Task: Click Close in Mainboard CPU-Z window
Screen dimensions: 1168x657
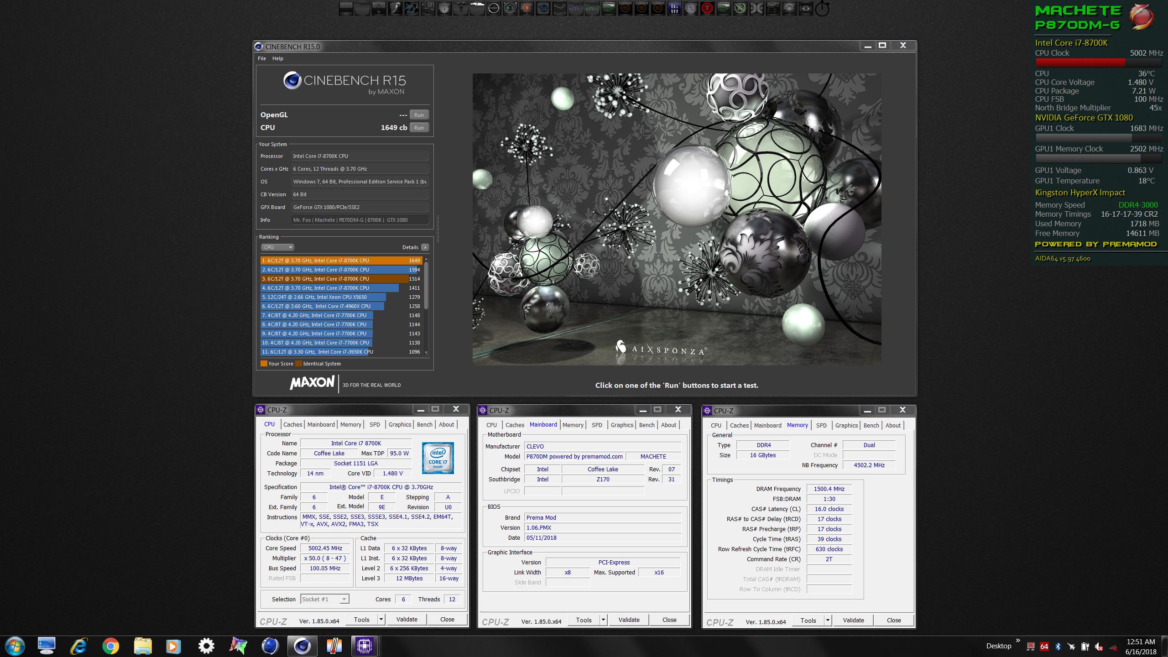Action: [669, 620]
